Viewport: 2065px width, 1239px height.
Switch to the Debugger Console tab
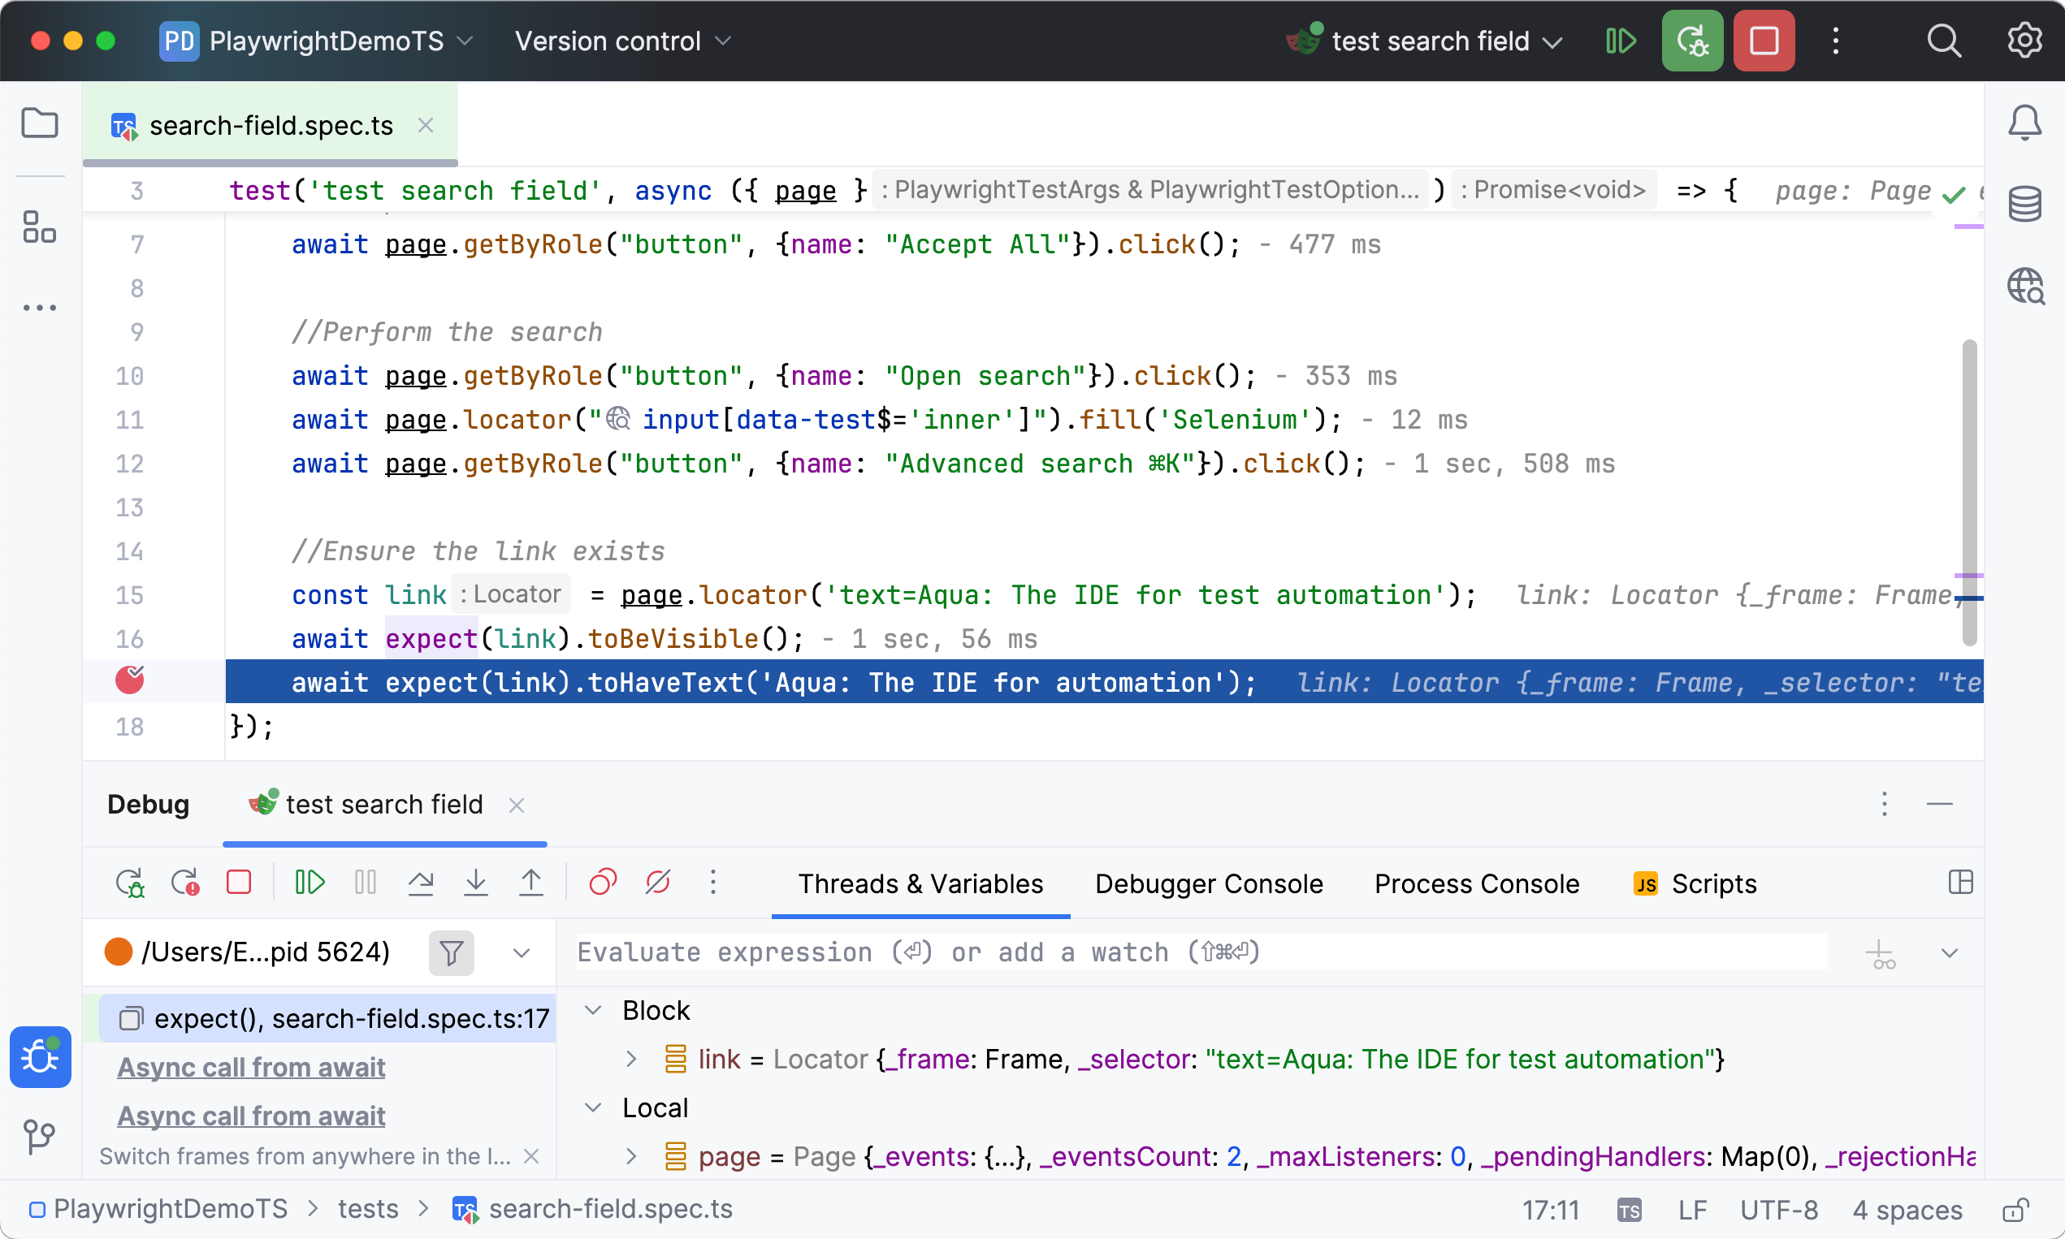(x=1209, y=883)
